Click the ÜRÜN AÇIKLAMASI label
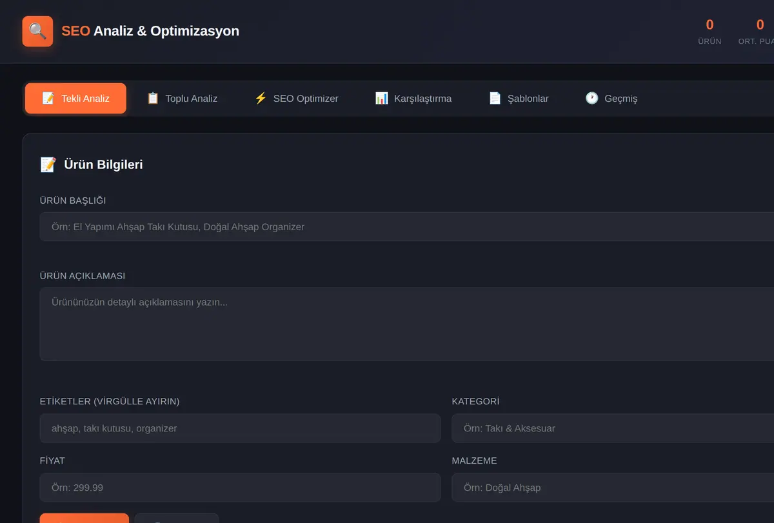The width and height of the screenshot is (774, 523). click(83, 276)
